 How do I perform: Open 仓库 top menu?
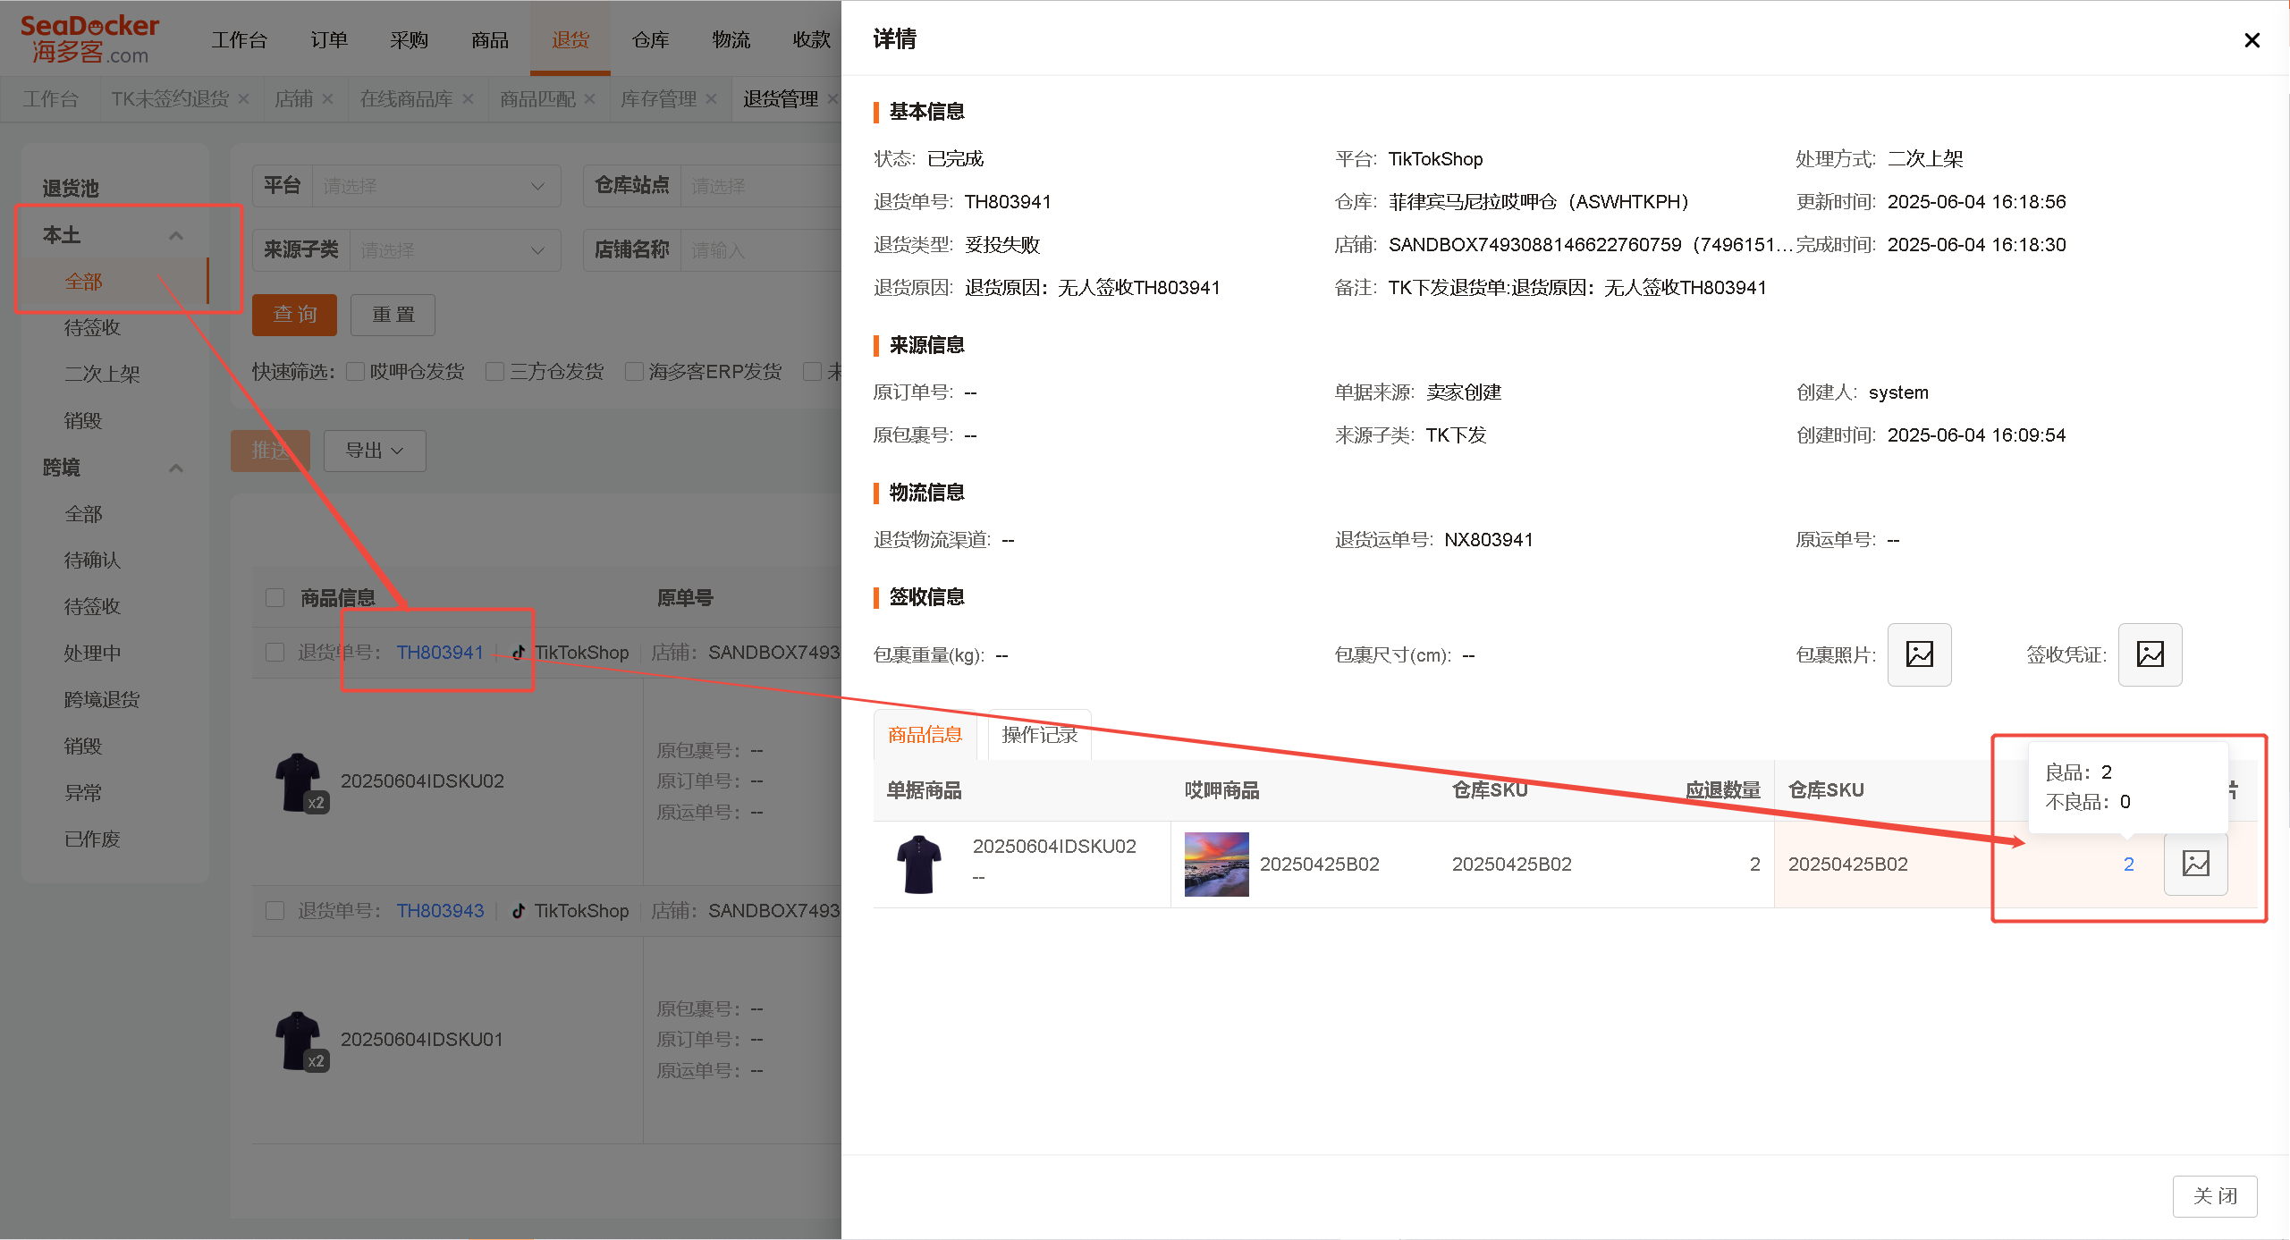point(650,40)
